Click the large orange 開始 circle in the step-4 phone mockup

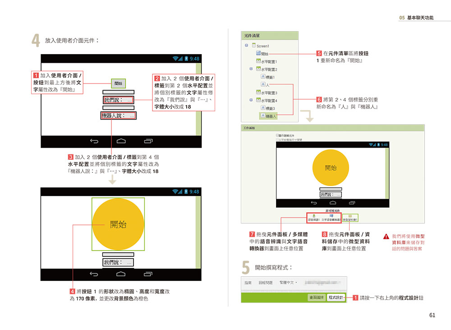click(118, 224)
